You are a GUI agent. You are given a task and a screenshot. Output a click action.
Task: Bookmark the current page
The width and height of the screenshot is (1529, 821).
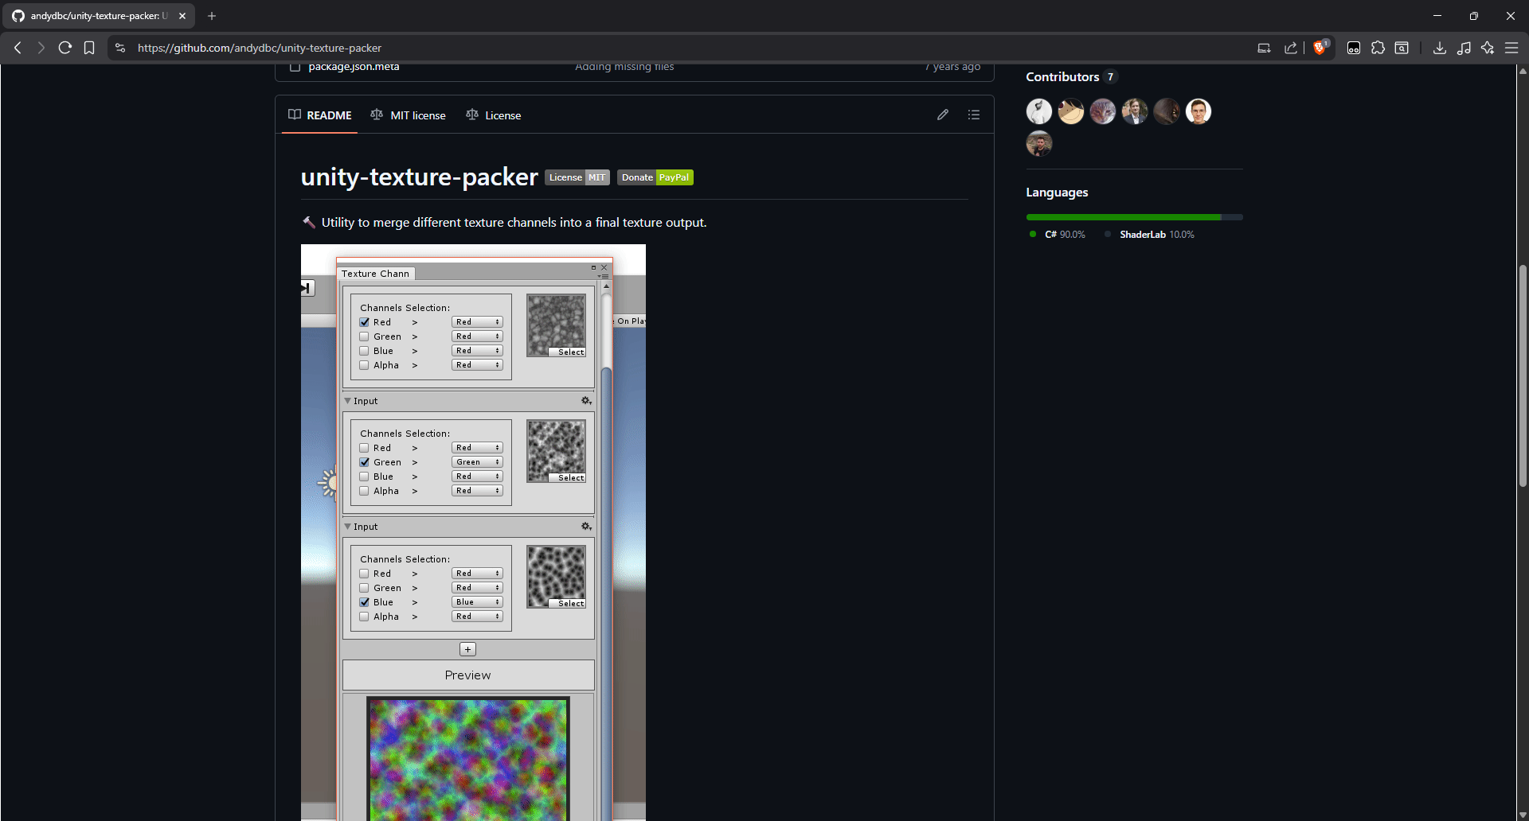89,48
